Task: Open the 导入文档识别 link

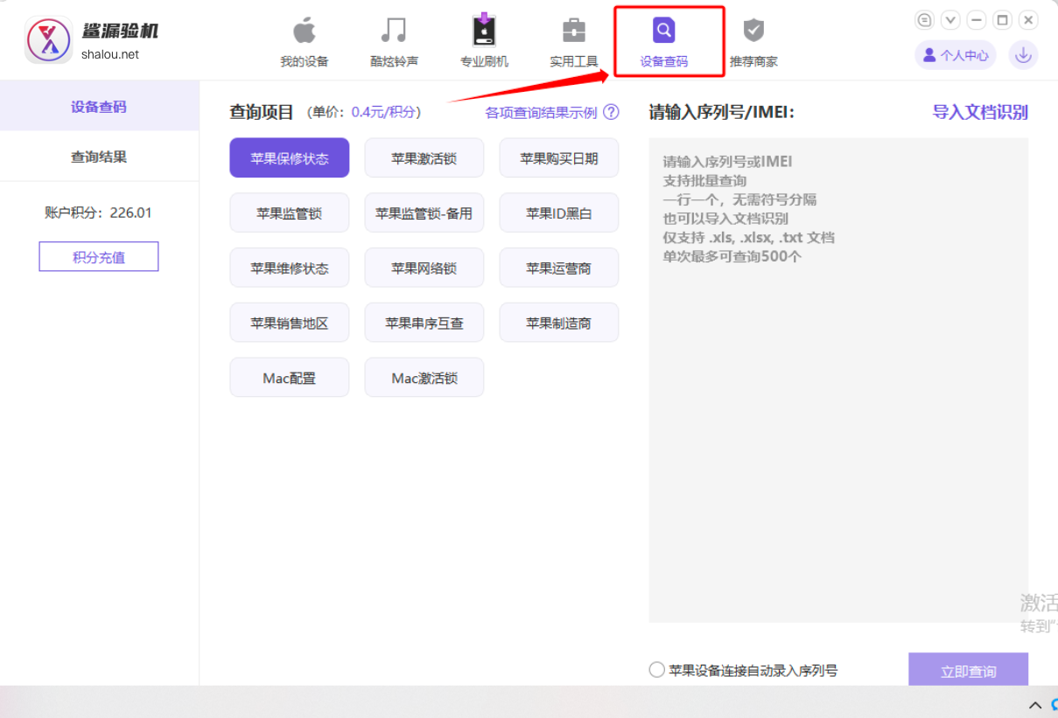Action: [981, 112]
